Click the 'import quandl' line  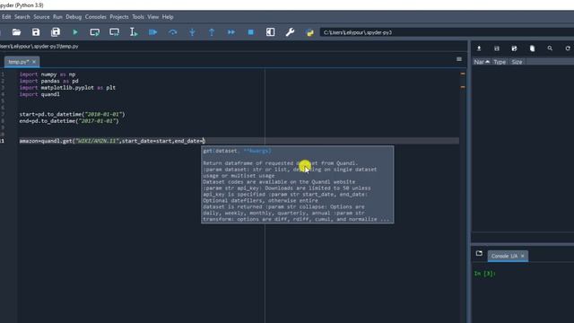click(39, 94)
